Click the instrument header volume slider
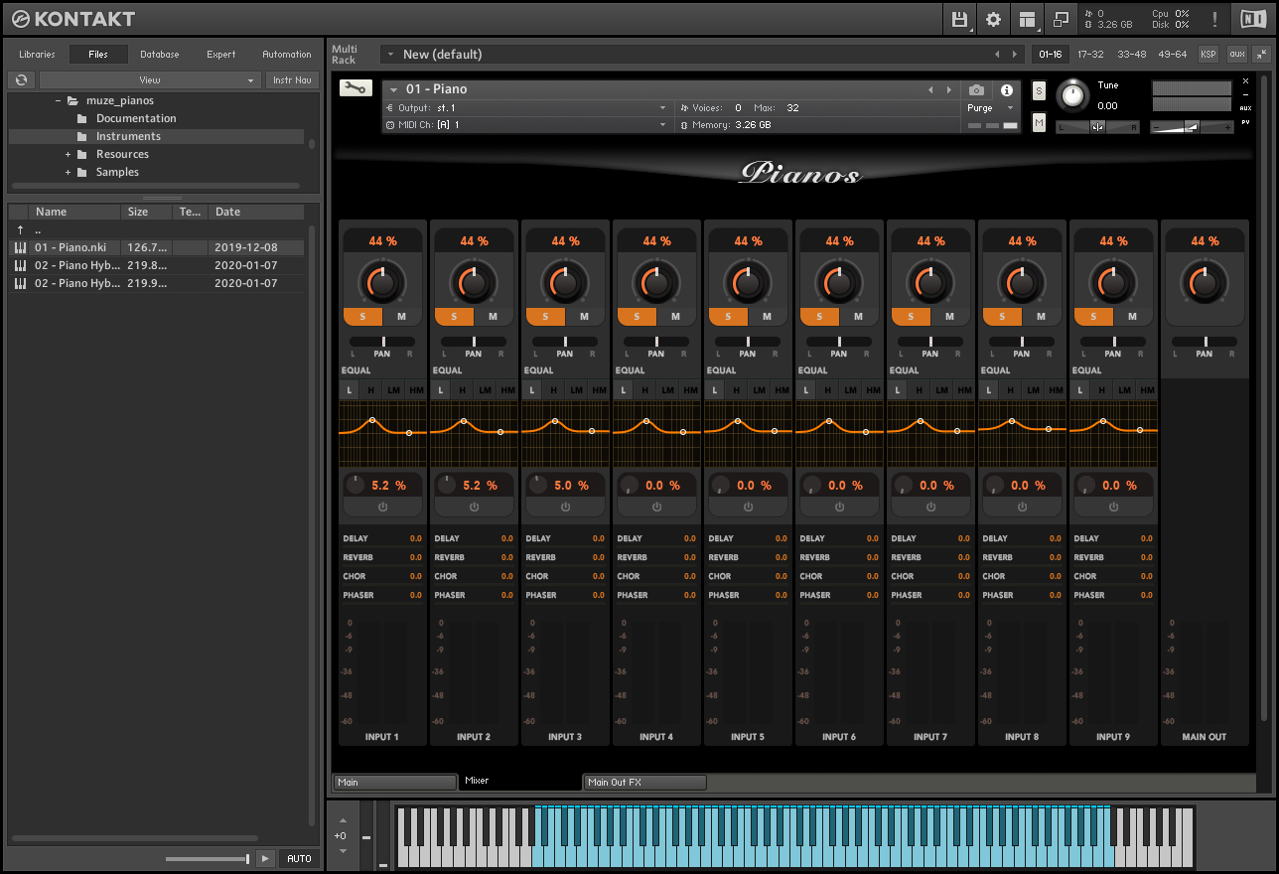The width and height of the screenshot is (1279, 874). (x=1193, y=127)
